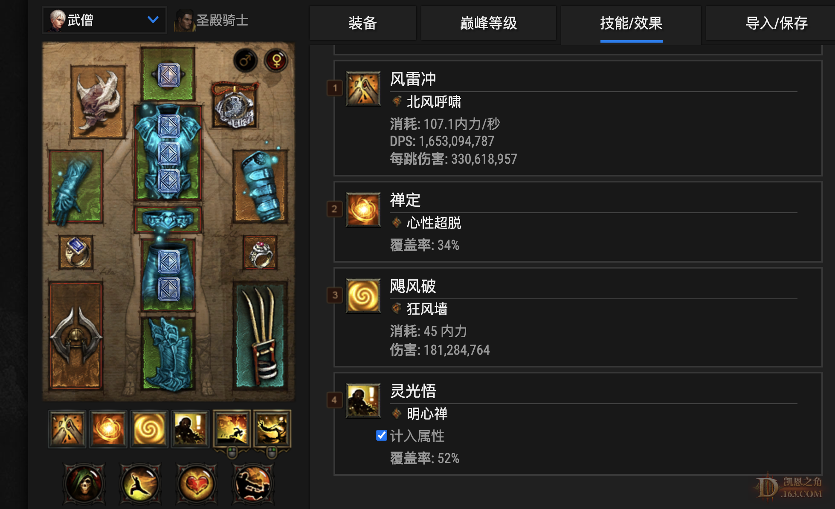Screen dimensions: 835x509
Task: Open the amulet equipment slot
Action: tap(235, 105)
